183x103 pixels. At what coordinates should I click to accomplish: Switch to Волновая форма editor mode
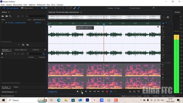tap(11, 8)
